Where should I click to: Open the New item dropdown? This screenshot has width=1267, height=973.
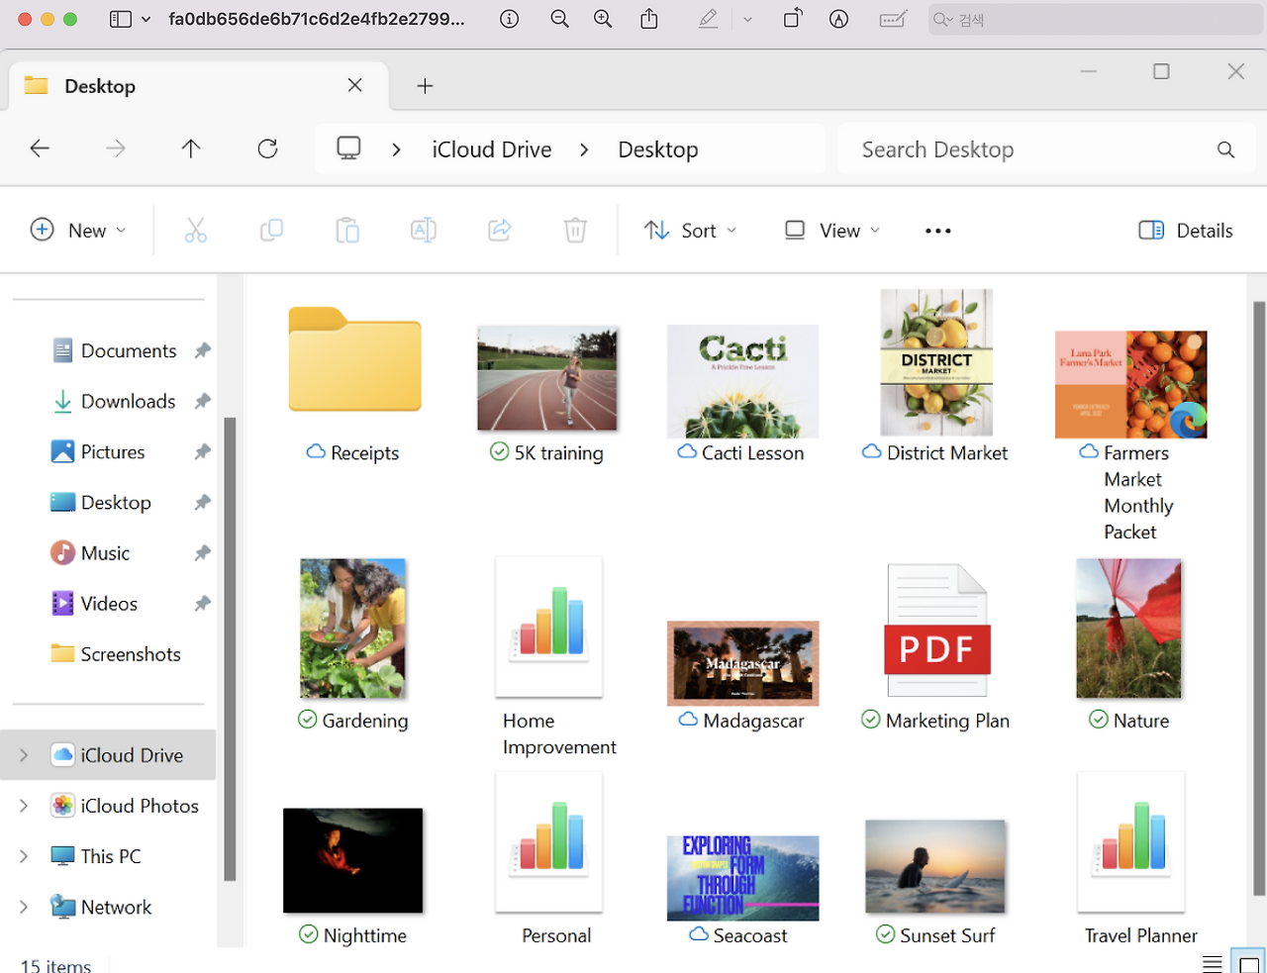point(78,231)
